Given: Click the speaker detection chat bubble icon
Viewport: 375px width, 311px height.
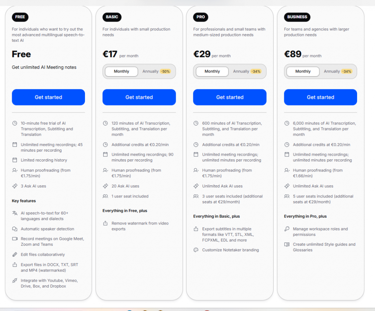Looking at the screenshot, I should pos(15,229).
